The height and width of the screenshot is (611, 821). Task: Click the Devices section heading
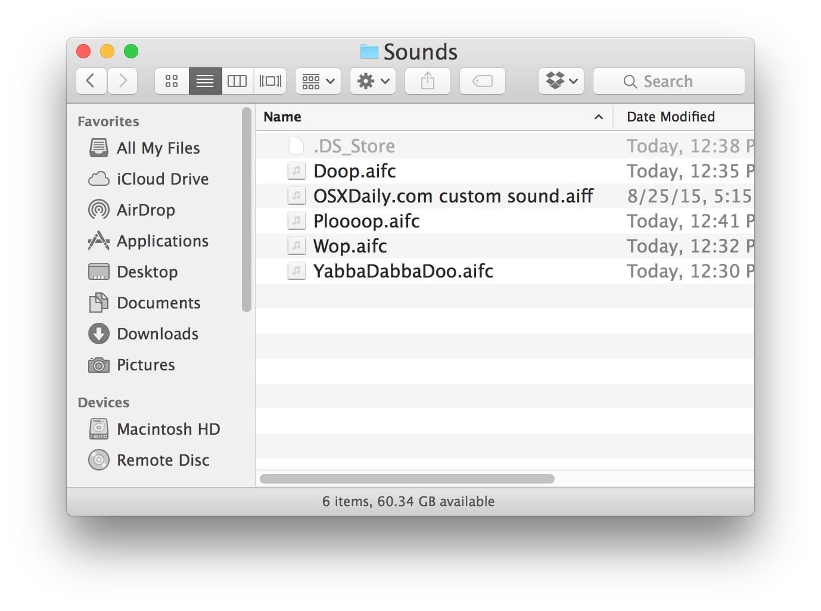pyautogui.click(x=104, y=403)
